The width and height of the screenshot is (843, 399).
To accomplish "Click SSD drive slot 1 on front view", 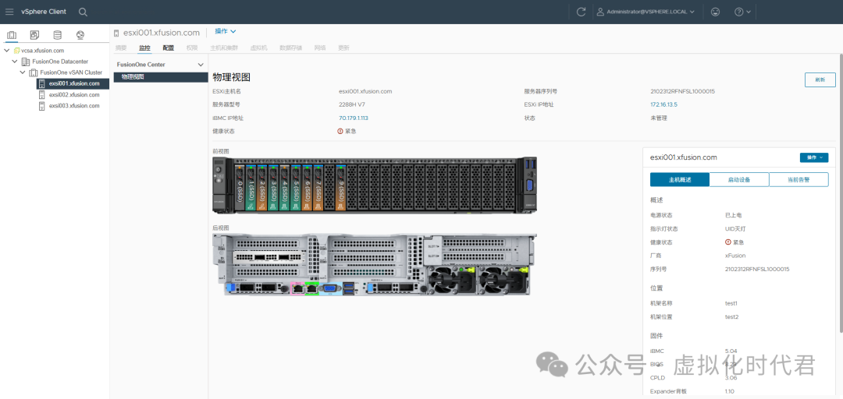I will (x=250, y=188).
